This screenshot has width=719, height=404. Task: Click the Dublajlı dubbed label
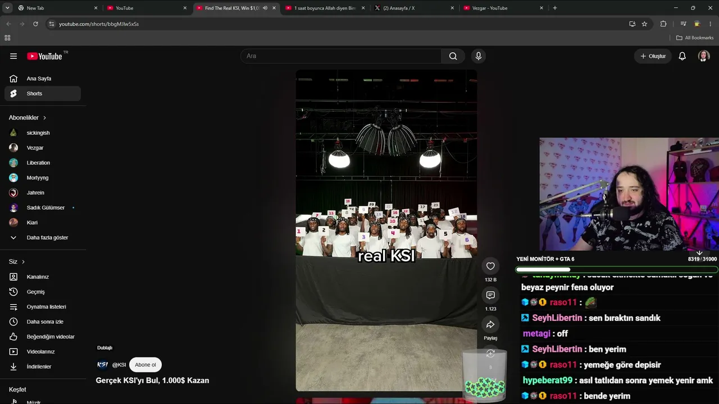click(104, 348)
